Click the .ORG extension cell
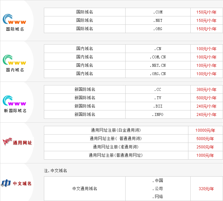This screenshot has height=201, width=223. coord(158,29)
